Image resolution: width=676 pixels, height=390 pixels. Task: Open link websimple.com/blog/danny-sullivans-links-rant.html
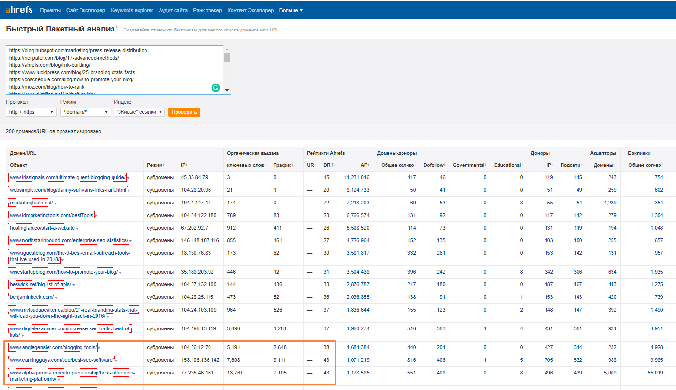pyautogui.click(x=68, y=190)
